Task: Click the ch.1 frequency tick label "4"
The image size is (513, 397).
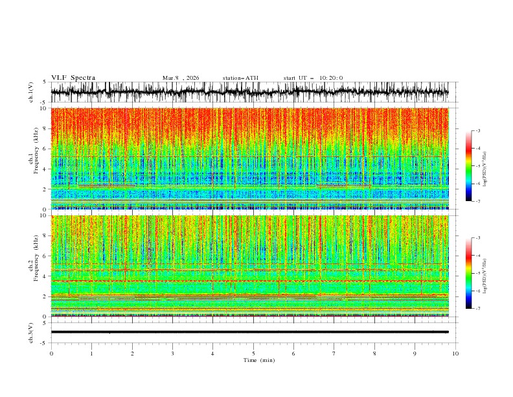Action: pos(45,169)
